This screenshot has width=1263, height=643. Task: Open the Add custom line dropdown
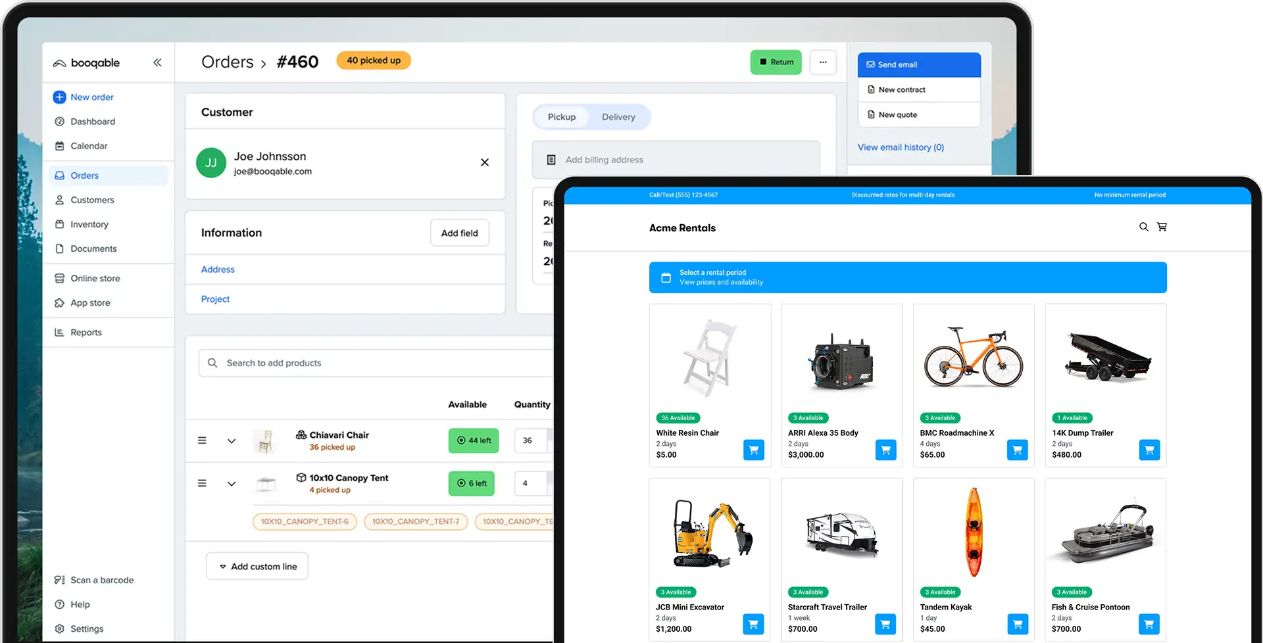point(257,567)
